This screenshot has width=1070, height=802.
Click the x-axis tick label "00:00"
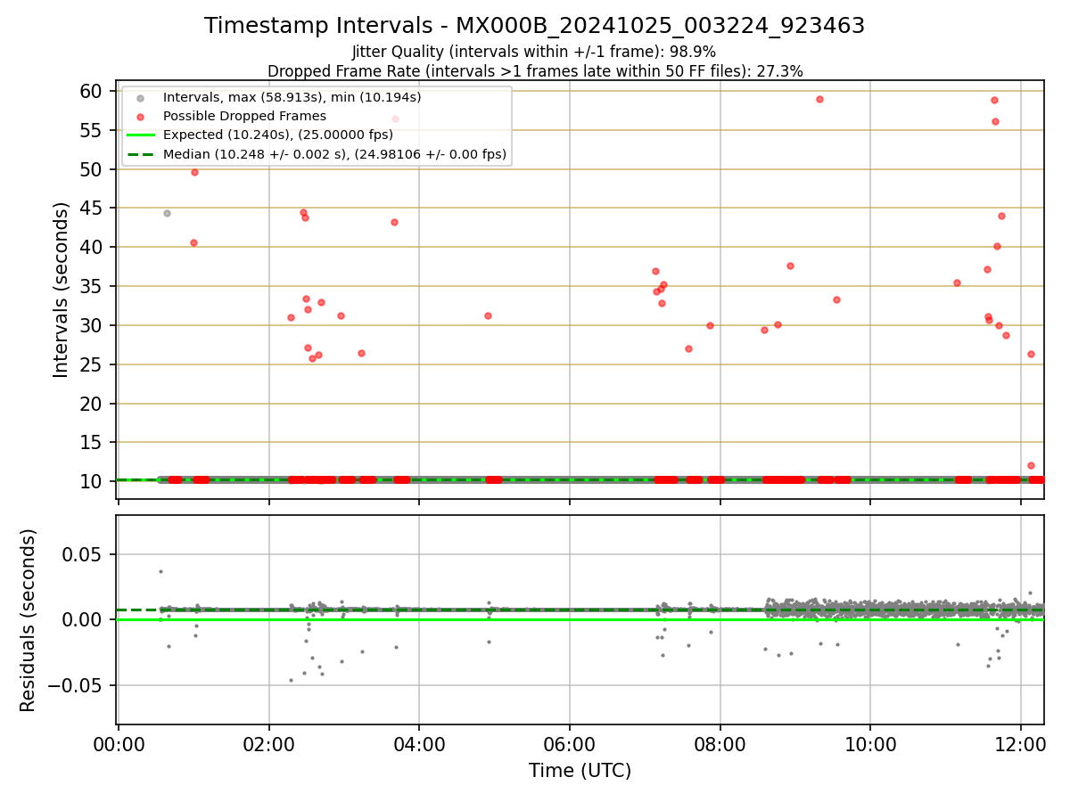pos(119,745)
